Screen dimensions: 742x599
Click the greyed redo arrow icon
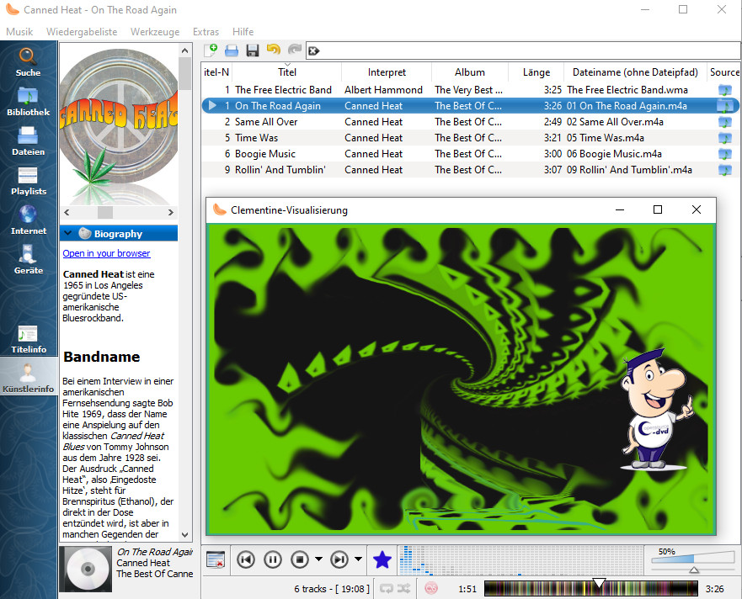click(295, 50)
